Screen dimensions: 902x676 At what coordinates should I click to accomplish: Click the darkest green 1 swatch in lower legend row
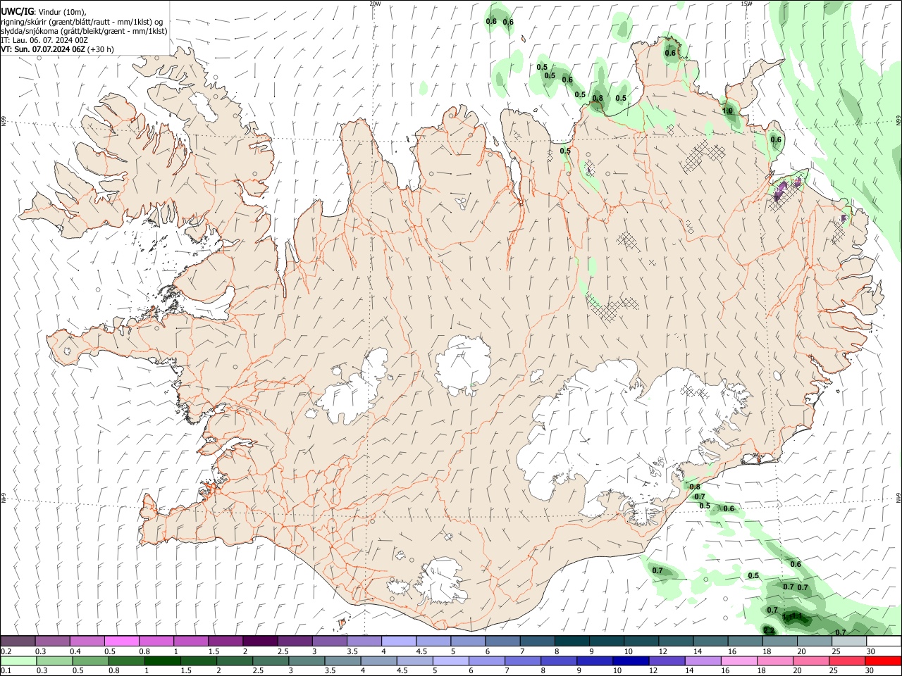pyautogui.click(x=162, y=661)
